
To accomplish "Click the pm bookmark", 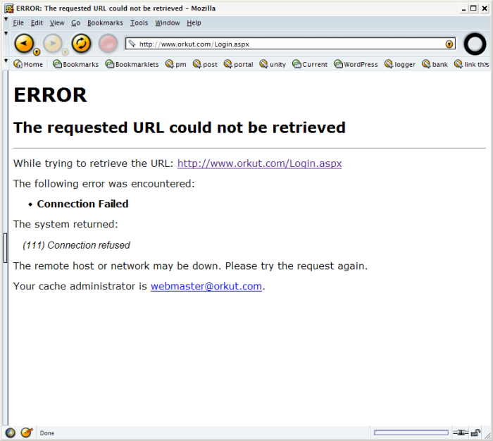I will [x=176, y=64].
